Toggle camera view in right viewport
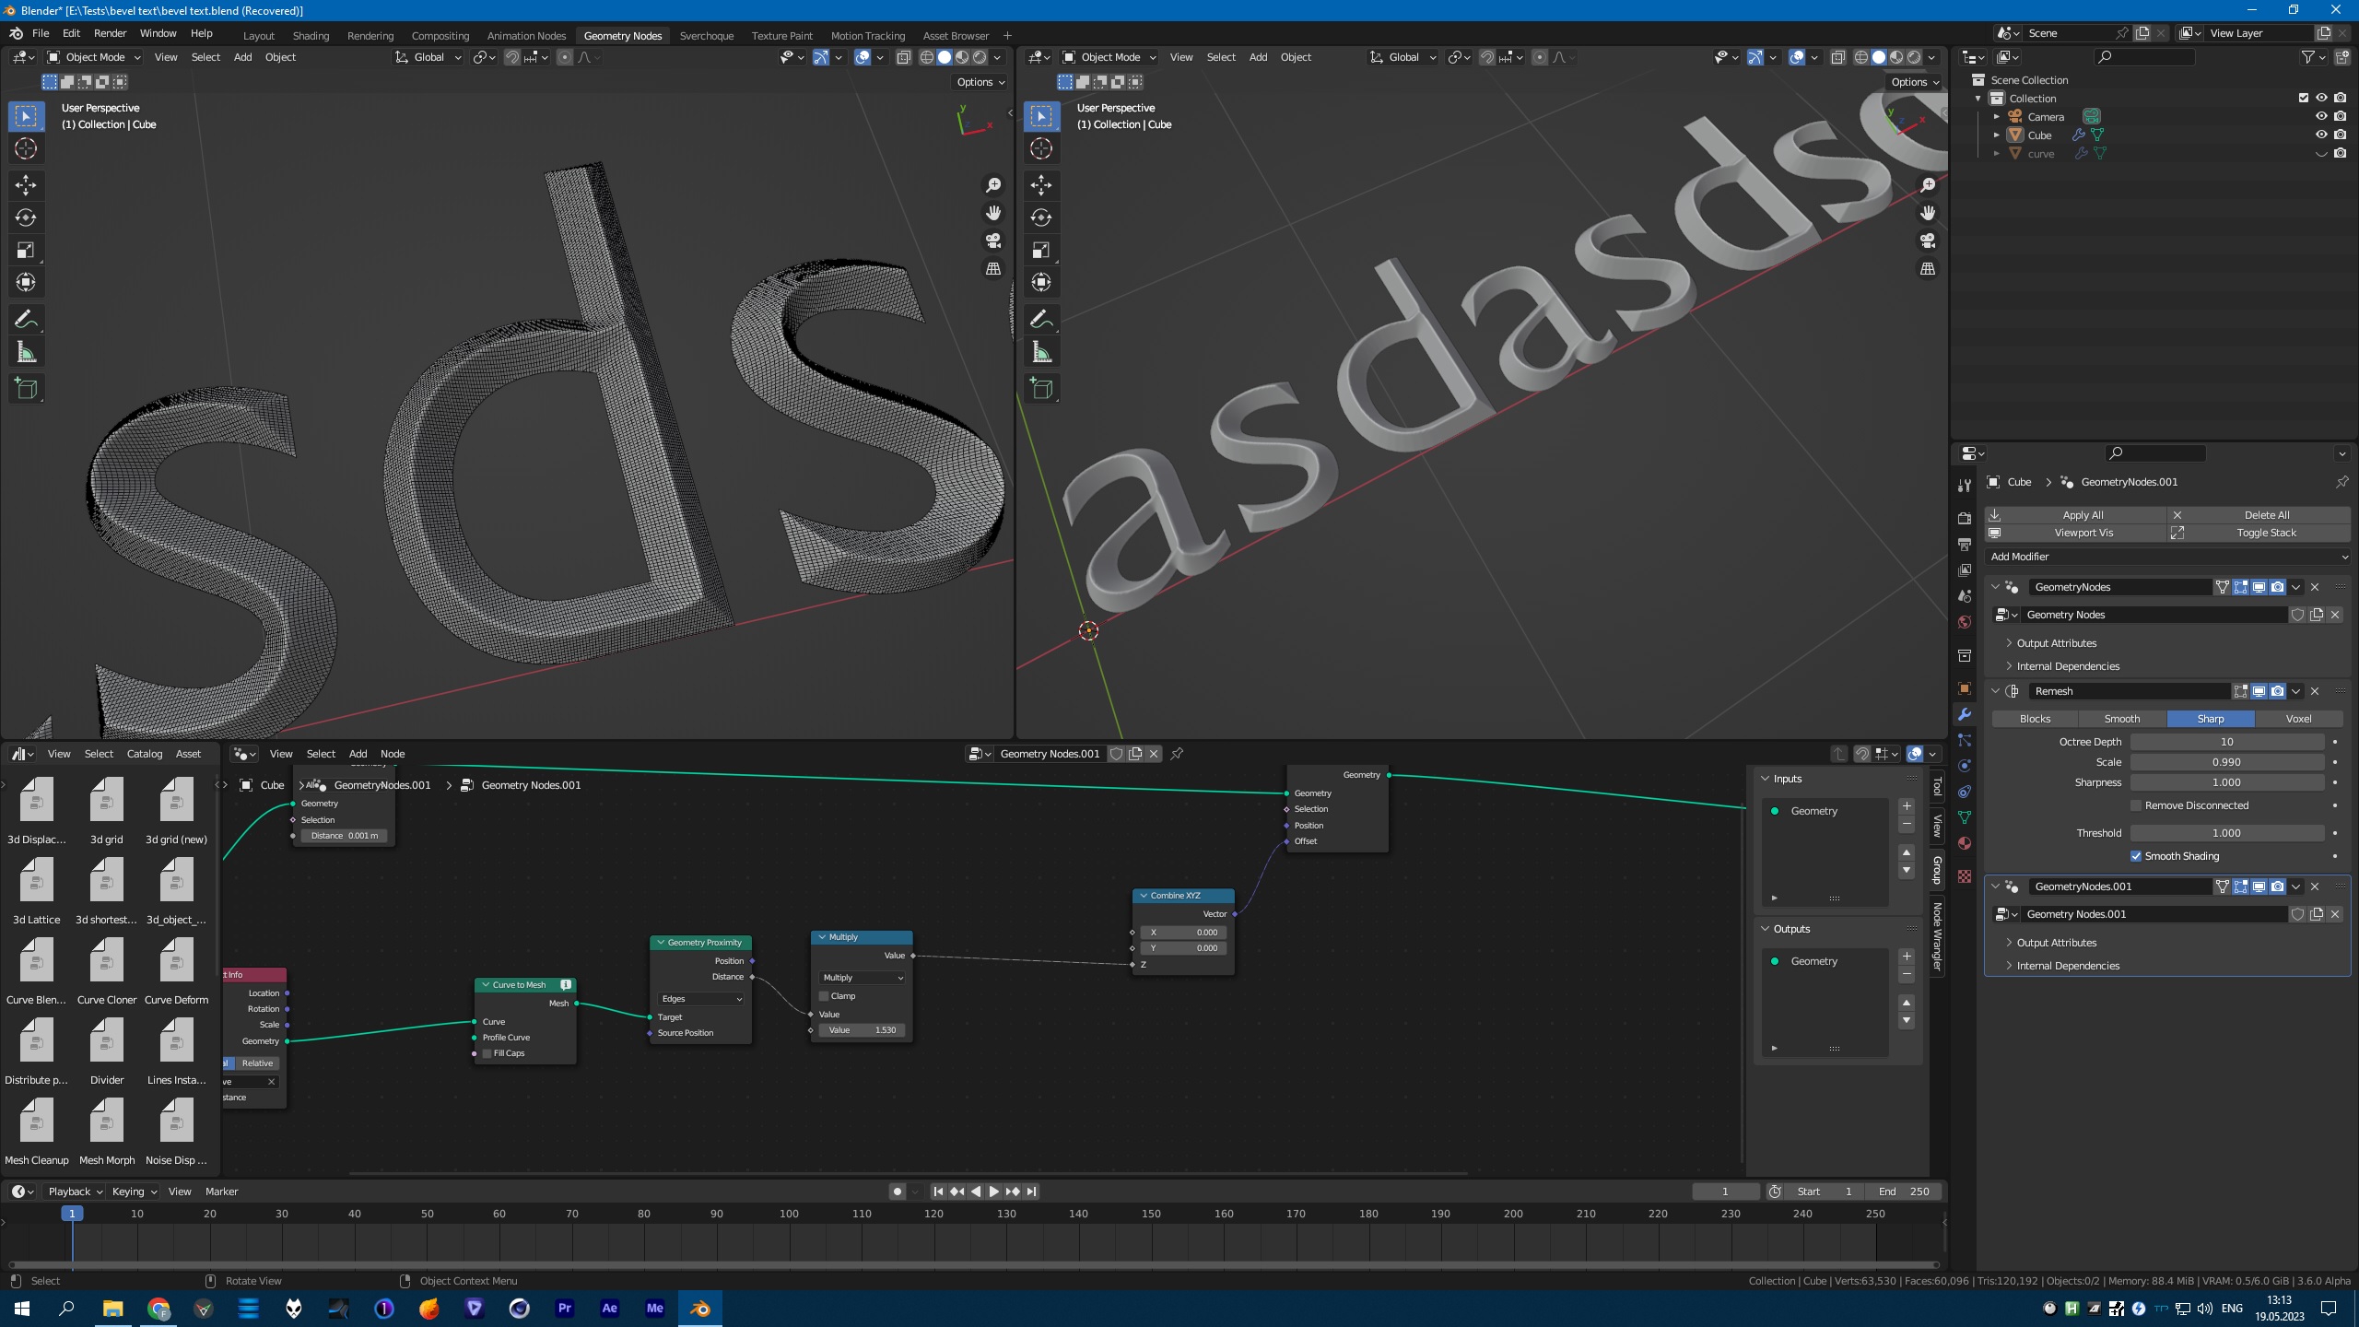The image size is (2359, 1327). point(1928,241)
